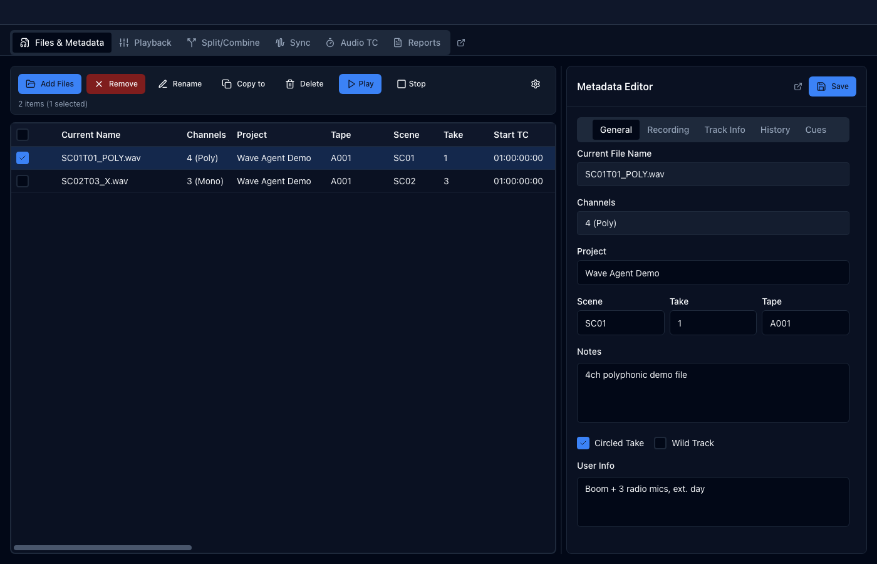
Task: Select SC01T01_POLY.wav file name cell
Action: [x=101, y=158]
